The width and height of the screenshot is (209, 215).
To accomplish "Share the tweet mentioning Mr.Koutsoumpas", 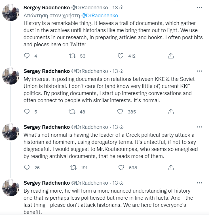I will tap(171, 168).
